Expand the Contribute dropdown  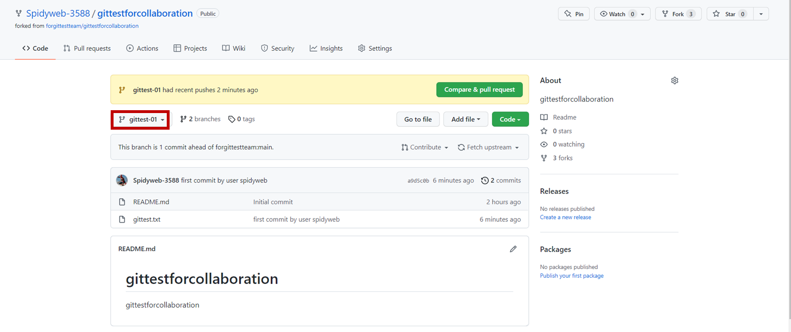[x=425, y=147]
